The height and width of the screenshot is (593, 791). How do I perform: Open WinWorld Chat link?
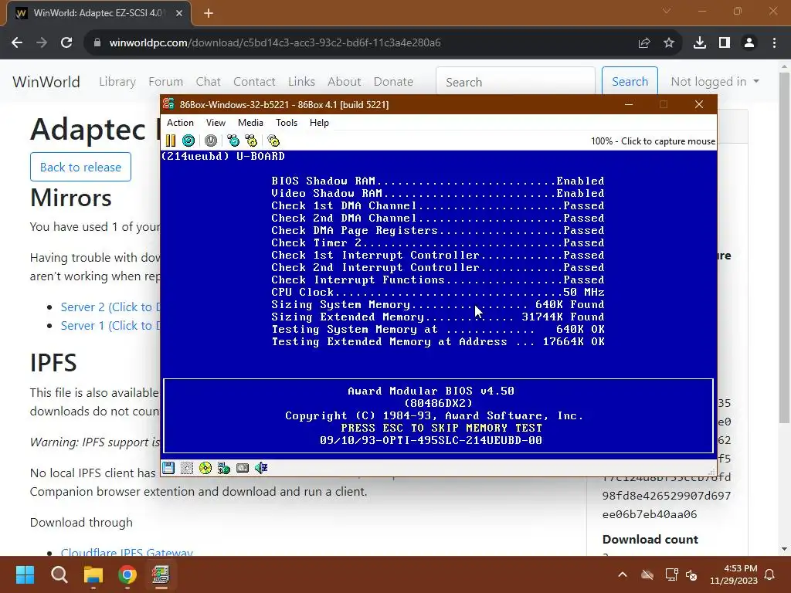click(209, 82)
